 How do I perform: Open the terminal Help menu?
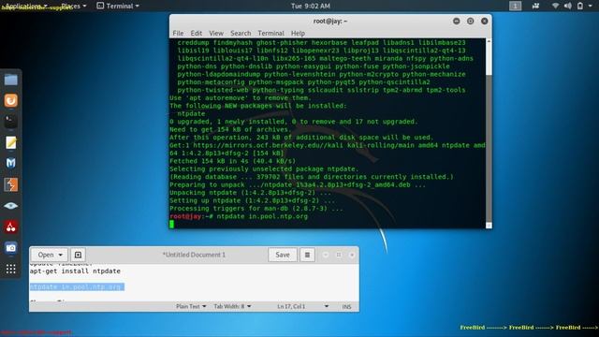[x=298, y=34]
